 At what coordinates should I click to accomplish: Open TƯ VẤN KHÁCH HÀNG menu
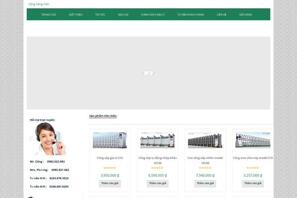tap(191, 14)
